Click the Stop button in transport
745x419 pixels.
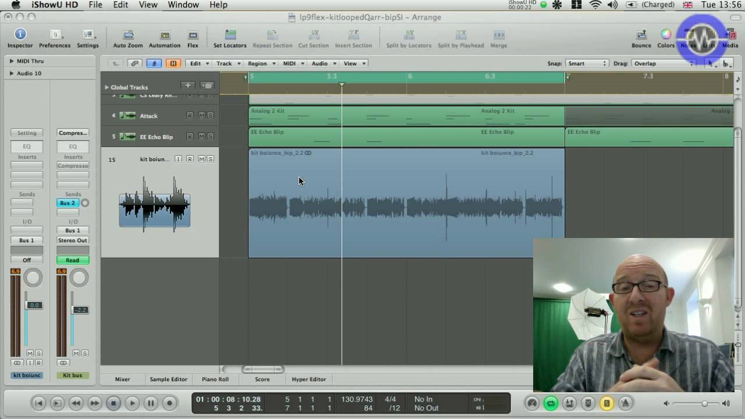(113, 403)
